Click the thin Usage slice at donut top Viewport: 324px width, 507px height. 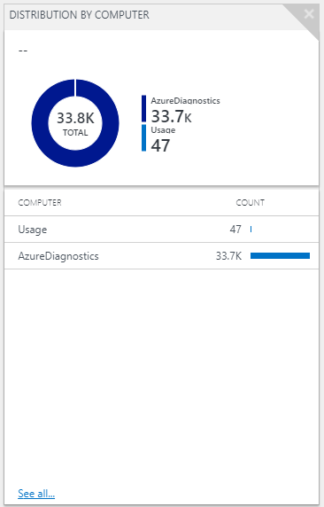point(75,88)
